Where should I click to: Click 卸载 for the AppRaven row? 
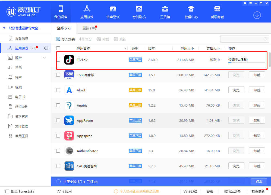coord(257,120)
